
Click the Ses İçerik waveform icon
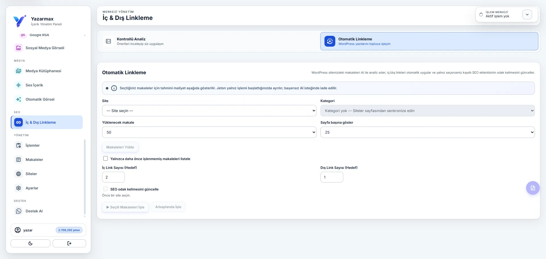pyautogui.click(x=18, y=85)
